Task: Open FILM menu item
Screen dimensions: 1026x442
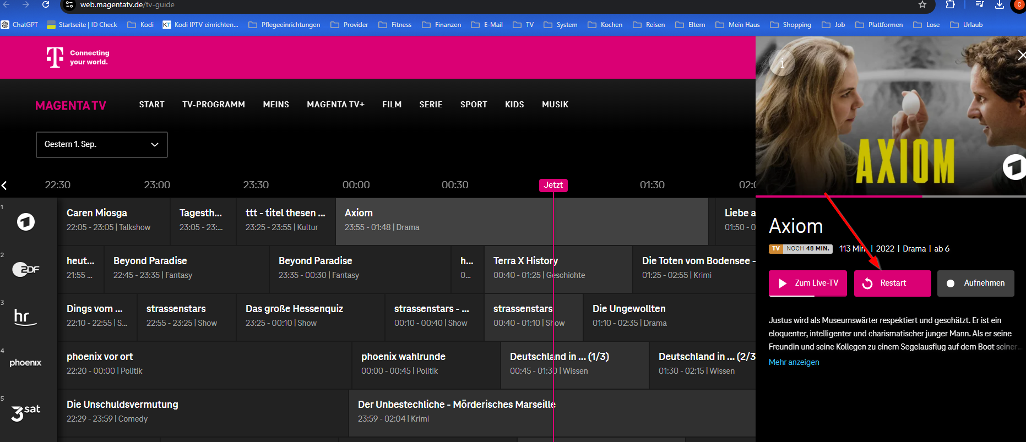Action: [392, 105]
